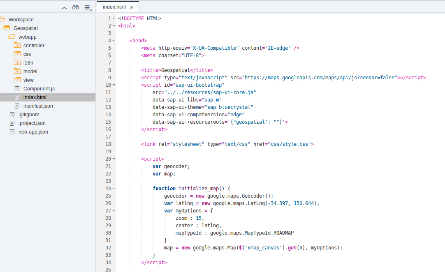The image size is (445, 272).
Task: Fold myOptions object at line 27
Action: click(x=114, y=211)
